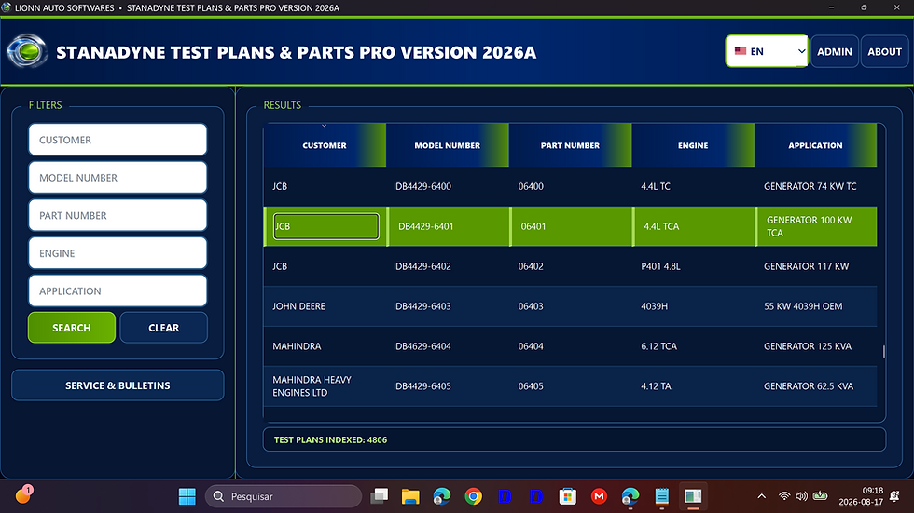Image resolution: width=914 pixels, height=513 pixels.
Task: Open the EN language dropdown
Action: [767, 51]
